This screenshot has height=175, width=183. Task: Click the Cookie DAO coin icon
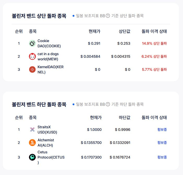pos(32,43)
